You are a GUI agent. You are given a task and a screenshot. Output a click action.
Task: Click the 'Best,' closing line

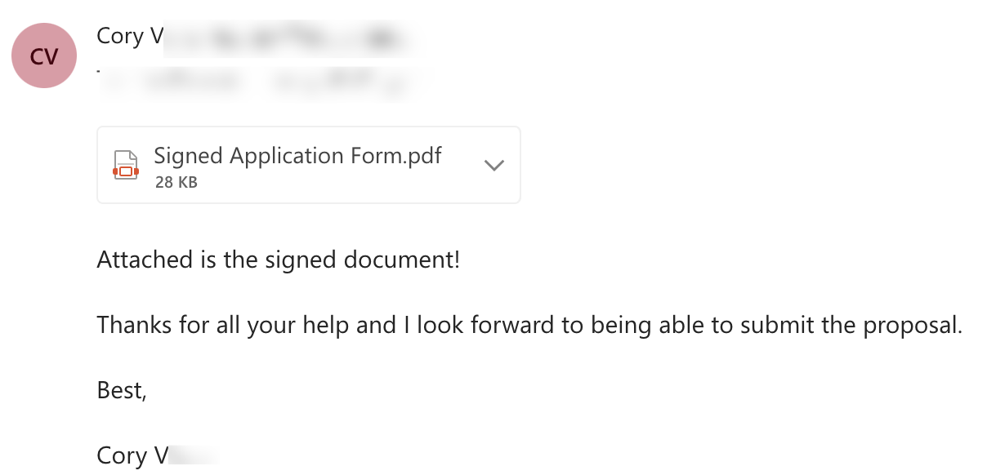click(122, 390)
